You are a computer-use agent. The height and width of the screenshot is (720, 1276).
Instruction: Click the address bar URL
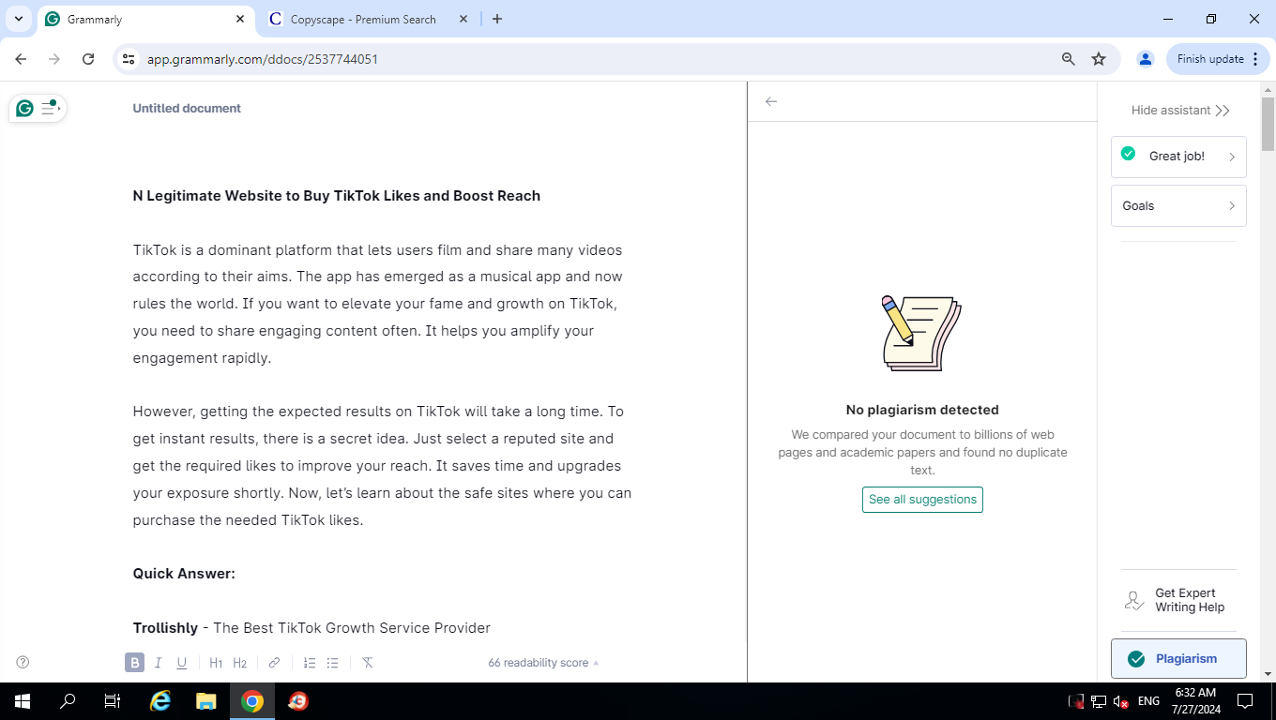tap(263, 59)
